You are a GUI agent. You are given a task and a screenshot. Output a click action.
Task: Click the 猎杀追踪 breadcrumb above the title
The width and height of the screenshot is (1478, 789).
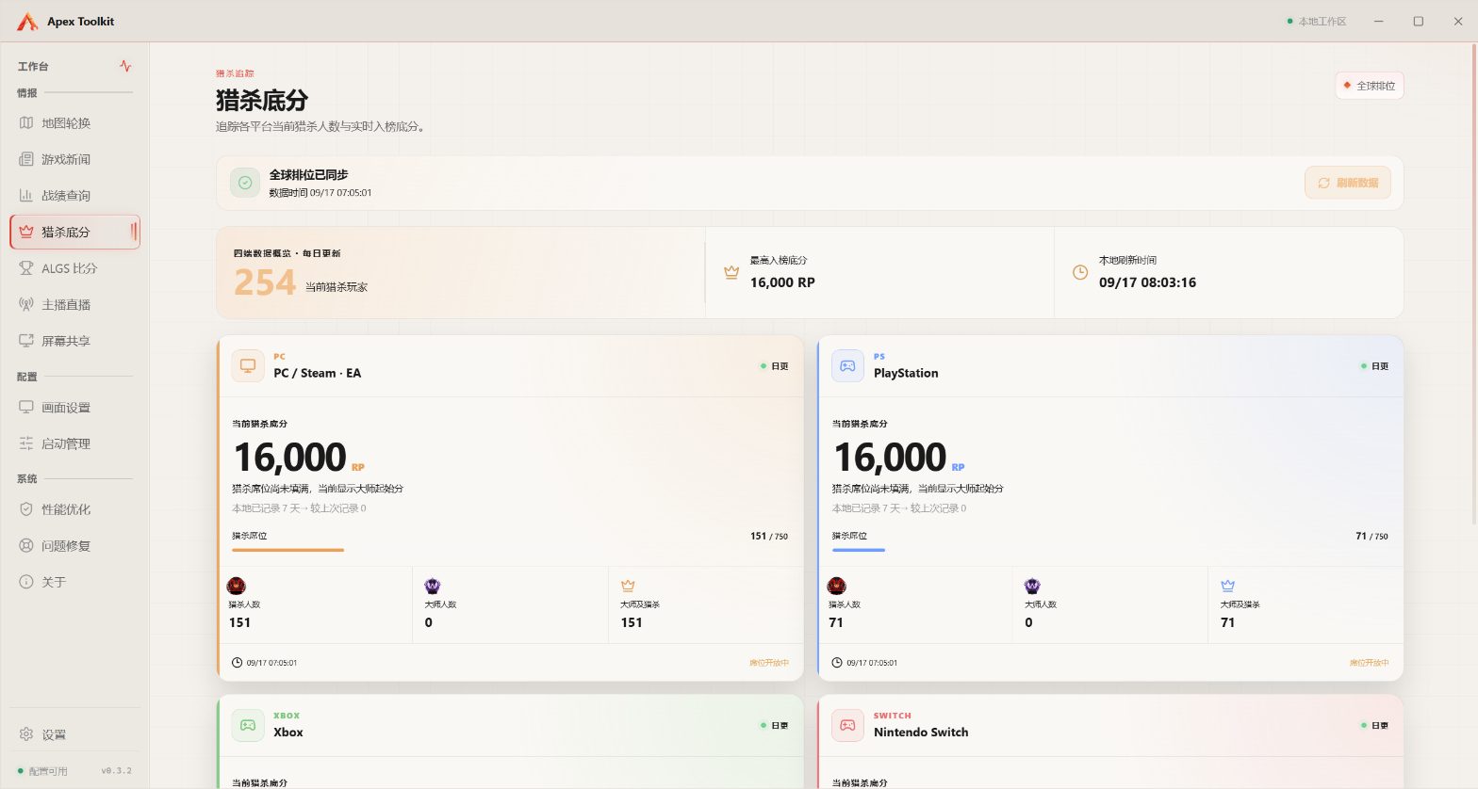tap(235, 73)
